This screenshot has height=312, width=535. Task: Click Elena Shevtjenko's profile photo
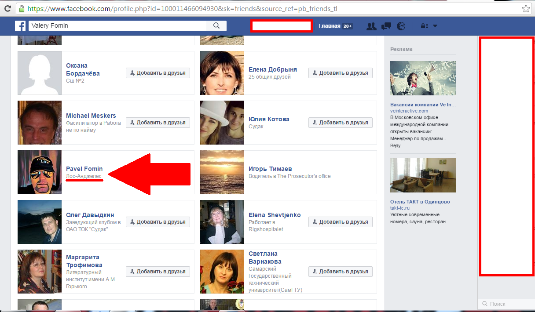[x=222, y=222]
